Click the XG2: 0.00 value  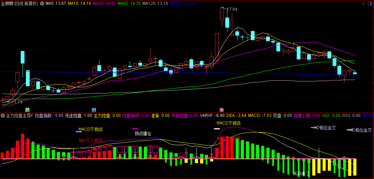(x=351, y=116)
